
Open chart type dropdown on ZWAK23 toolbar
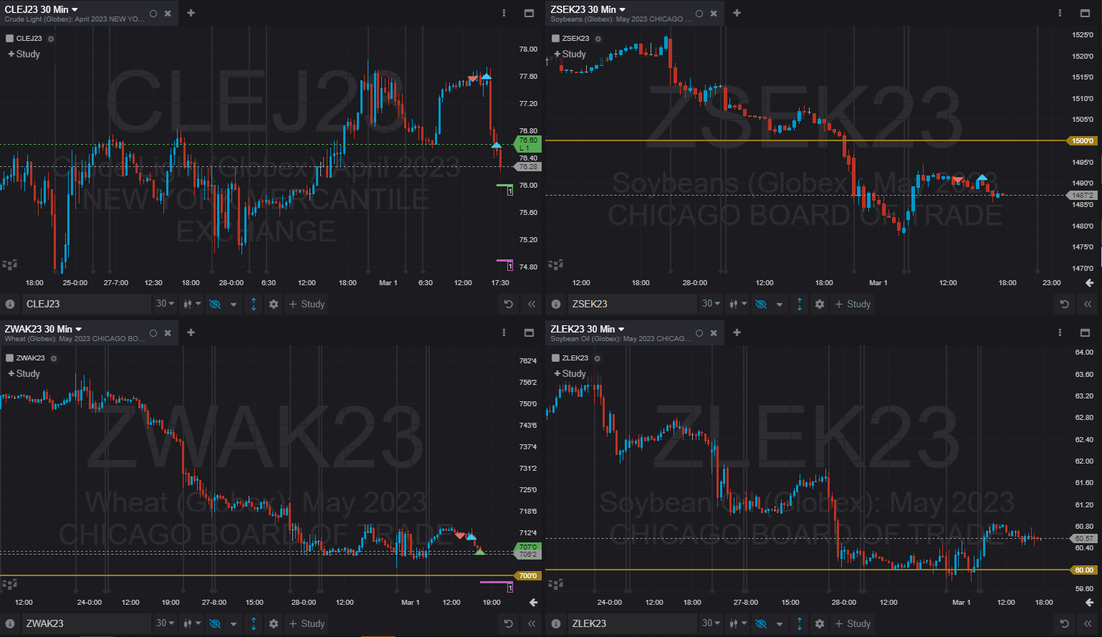click(192, 623)
